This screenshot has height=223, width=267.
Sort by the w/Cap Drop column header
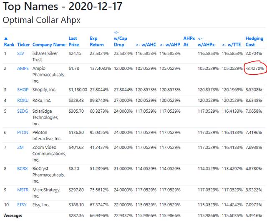(121, 38)
